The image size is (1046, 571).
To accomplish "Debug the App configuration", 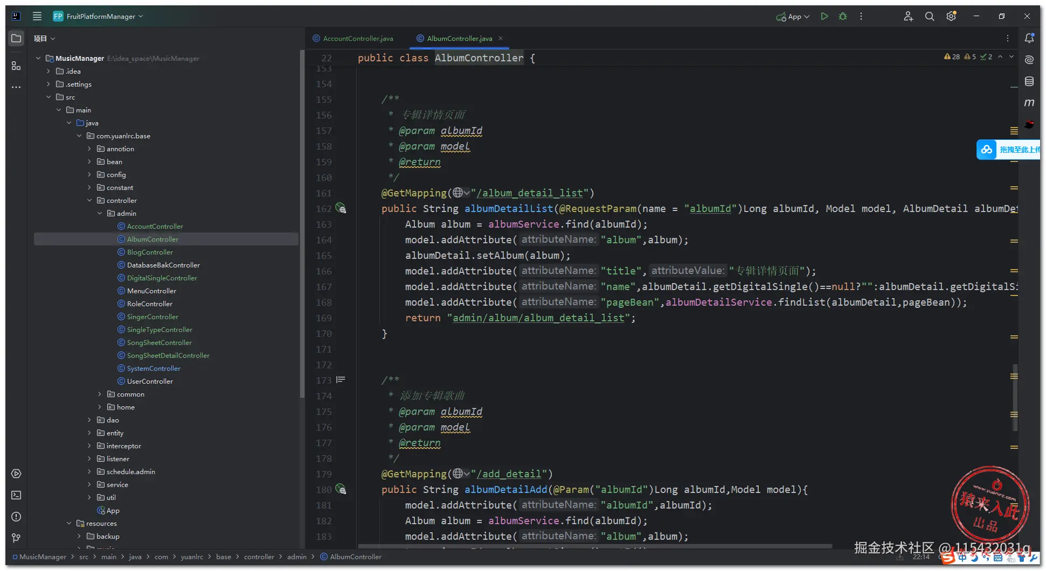I will (x=843, y=16).
